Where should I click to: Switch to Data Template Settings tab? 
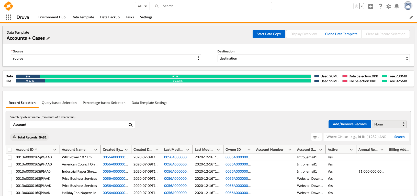click(x=149, y=103)
